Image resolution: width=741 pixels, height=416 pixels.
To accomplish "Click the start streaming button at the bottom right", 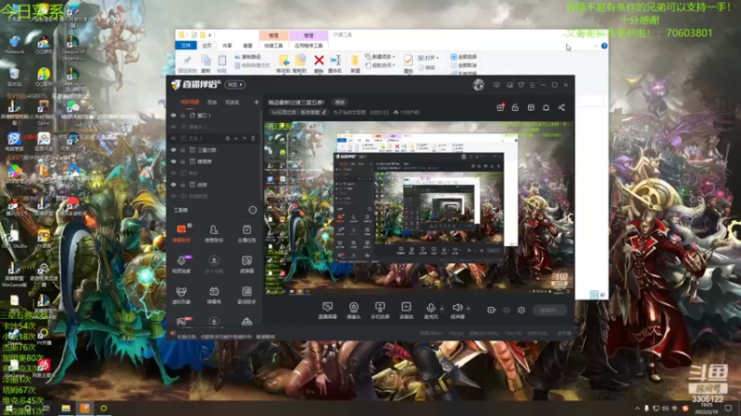I will [x=549, y=310].
